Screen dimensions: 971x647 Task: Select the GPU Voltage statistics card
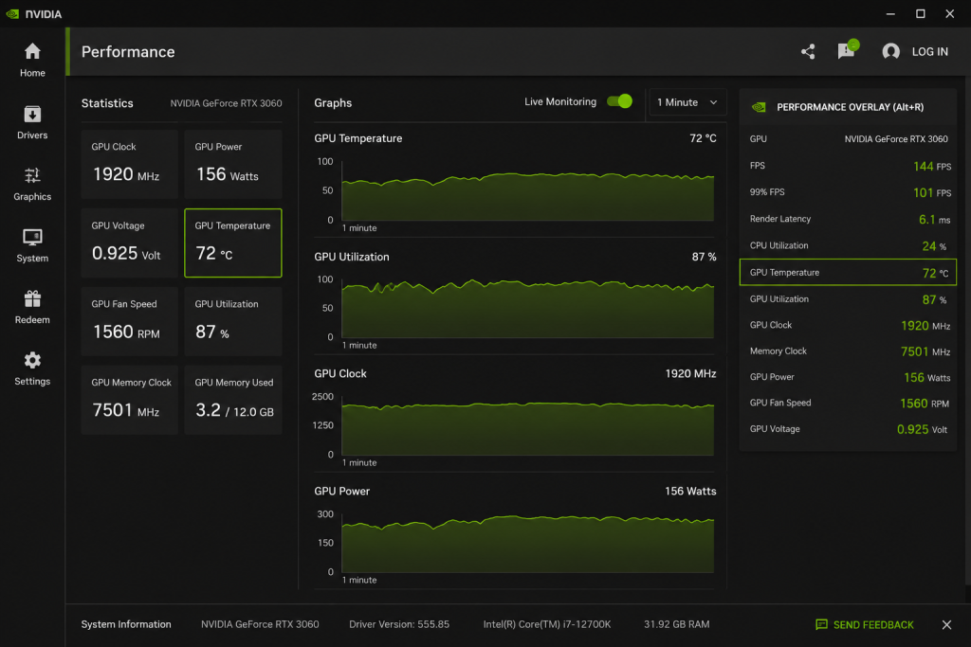pyautogui.click(x=129, y=243)
